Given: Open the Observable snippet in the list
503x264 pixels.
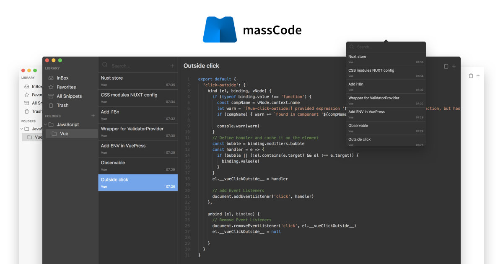Looking at the screenshot, I should tap(138, 166).
